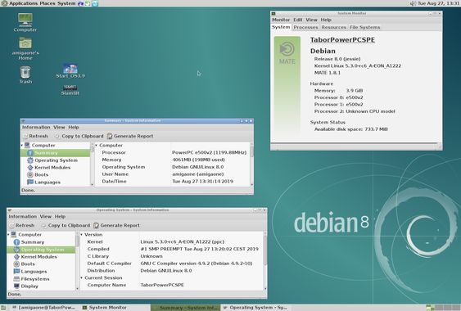
Task: Open Help menu in Summary window
Action: tap(74, 128)
